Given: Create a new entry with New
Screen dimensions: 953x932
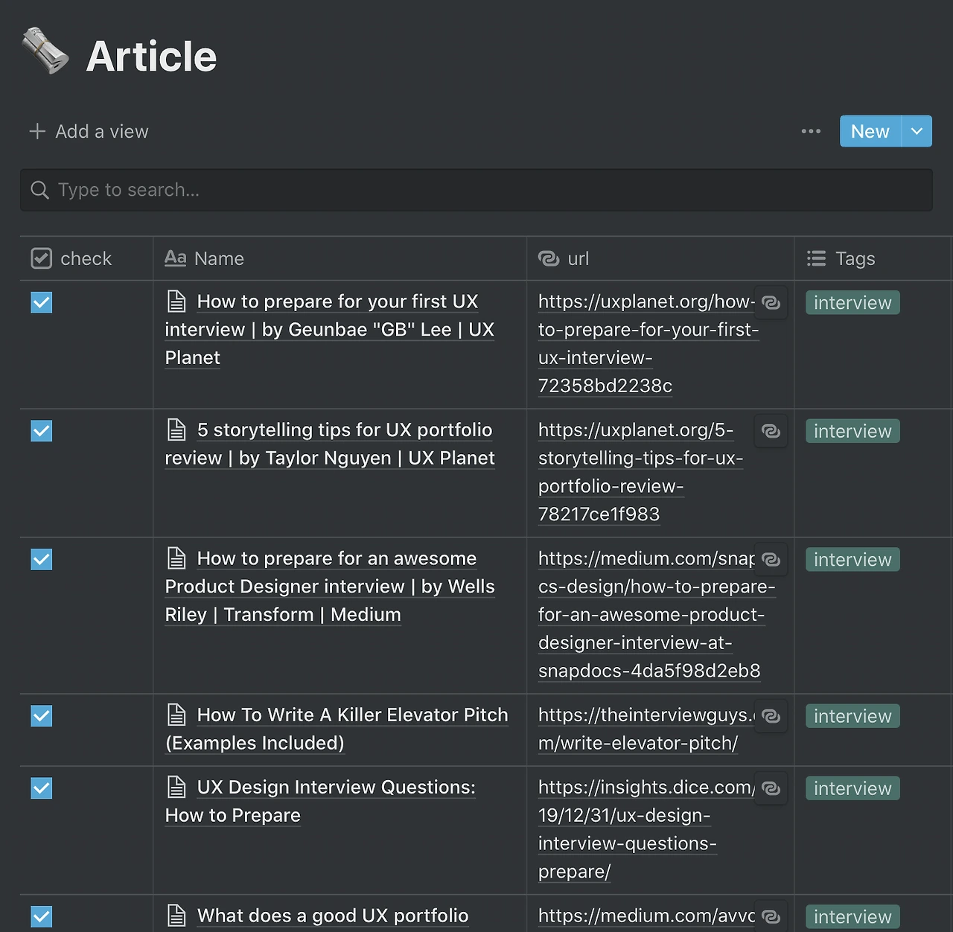Looking at the screenshot, I should (x=870, y=132).
